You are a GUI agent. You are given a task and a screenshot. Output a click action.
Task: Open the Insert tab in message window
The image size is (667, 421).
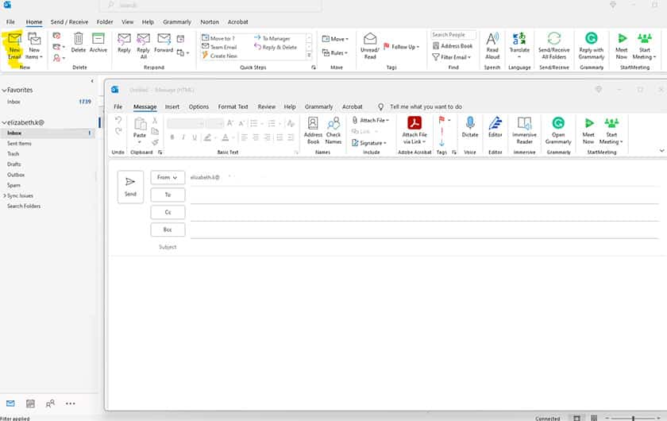172,107
